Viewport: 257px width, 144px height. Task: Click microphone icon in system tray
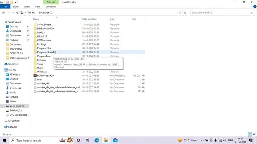[x=216, y=140]
